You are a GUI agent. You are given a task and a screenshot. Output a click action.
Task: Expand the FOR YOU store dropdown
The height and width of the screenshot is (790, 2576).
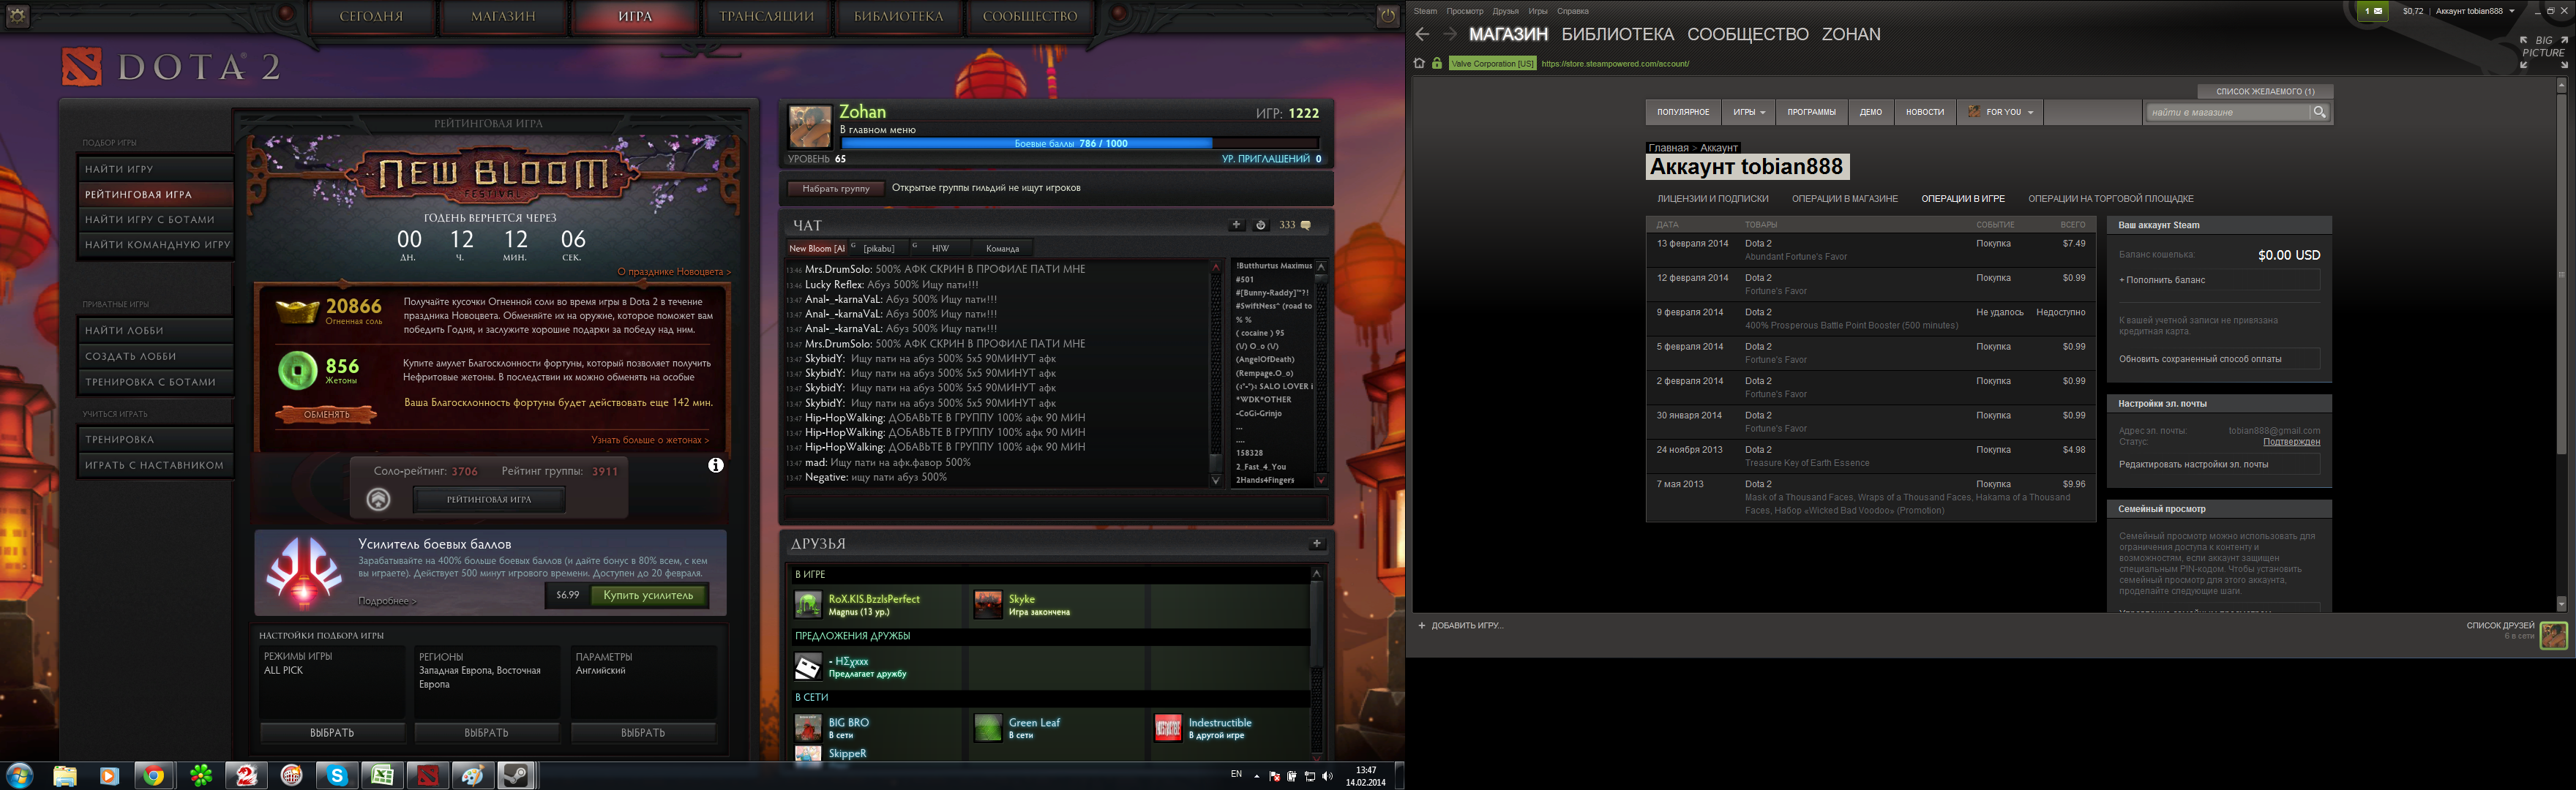point(2000,112)
